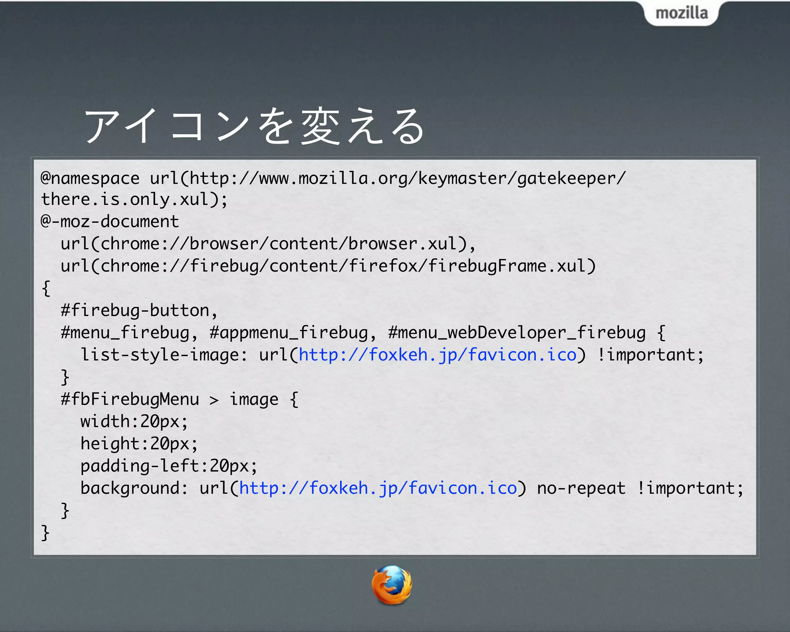The height and width of the screenshot is (632, 790).
Task: Click the 'there.is.only.xul);' line
Action: pos(134,199)
